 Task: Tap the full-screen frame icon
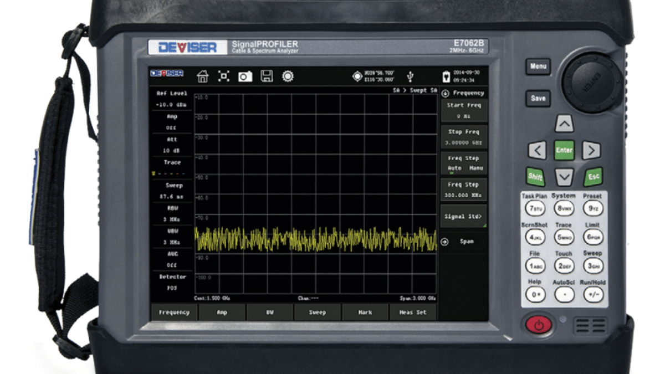tap(224, 76)
